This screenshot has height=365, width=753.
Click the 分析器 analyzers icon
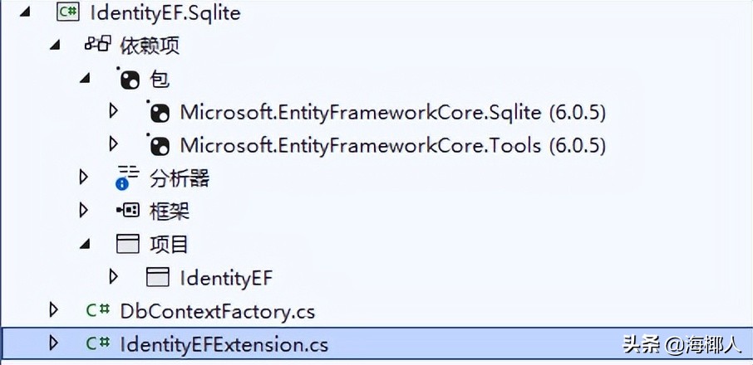pyautogui.click(x=127, y=177)
